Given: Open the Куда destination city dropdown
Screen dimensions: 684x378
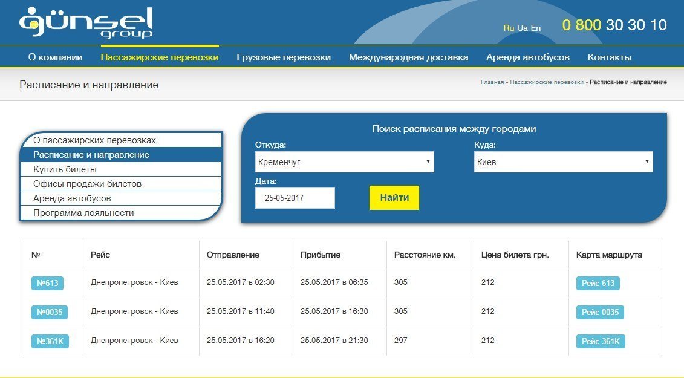Looking at the screenshot, I should [x=563, y=161].
